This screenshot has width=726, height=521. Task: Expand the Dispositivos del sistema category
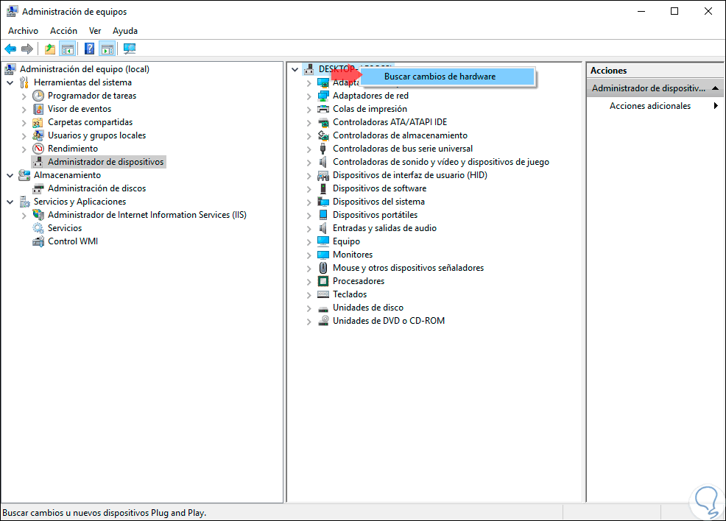point(309,202)
